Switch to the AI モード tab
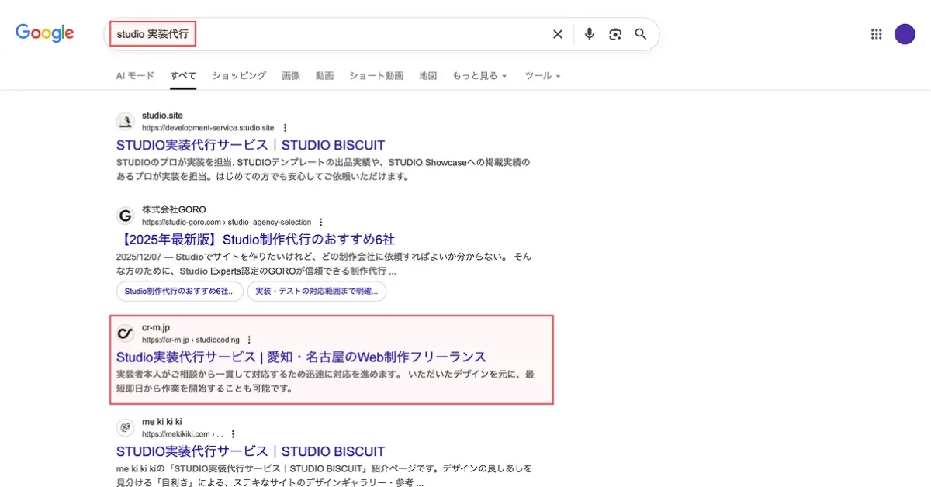Image resolution: width=931 pixels, height=487 pixels. [x=135, y=76]
